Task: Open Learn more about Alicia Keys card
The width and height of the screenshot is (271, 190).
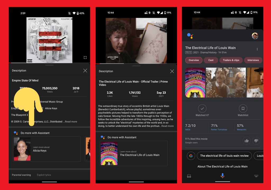Action: (47, 149)
